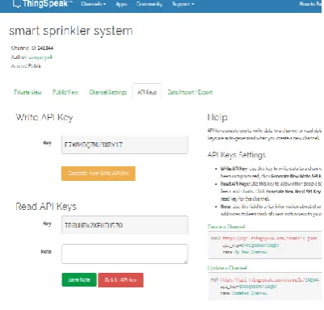324x310 pixels.
Task: Expand the Support dropdown menu
Action: [183, 4]
